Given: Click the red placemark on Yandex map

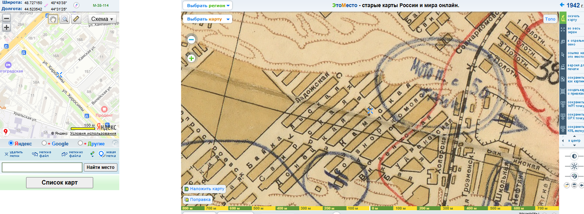Looking at the screenshot, I should point(6,132).
